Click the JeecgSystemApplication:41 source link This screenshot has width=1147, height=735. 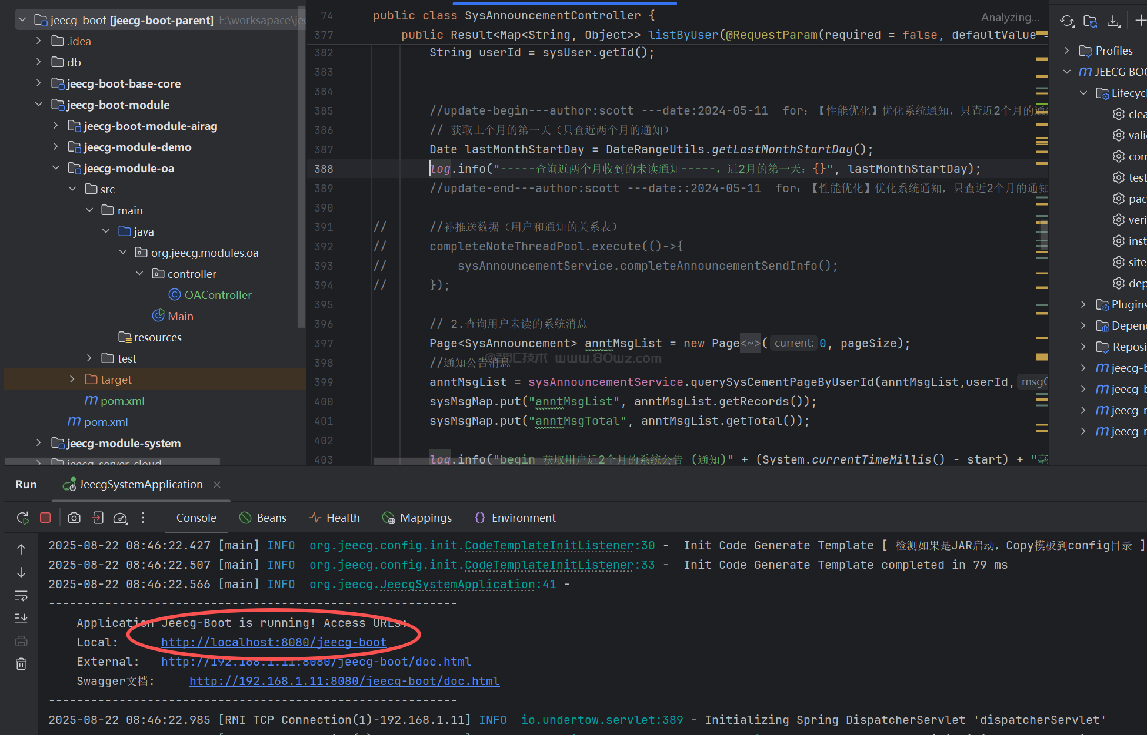point(468,584)
